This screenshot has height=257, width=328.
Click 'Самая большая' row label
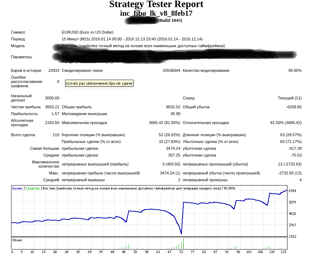click(44, 148)
